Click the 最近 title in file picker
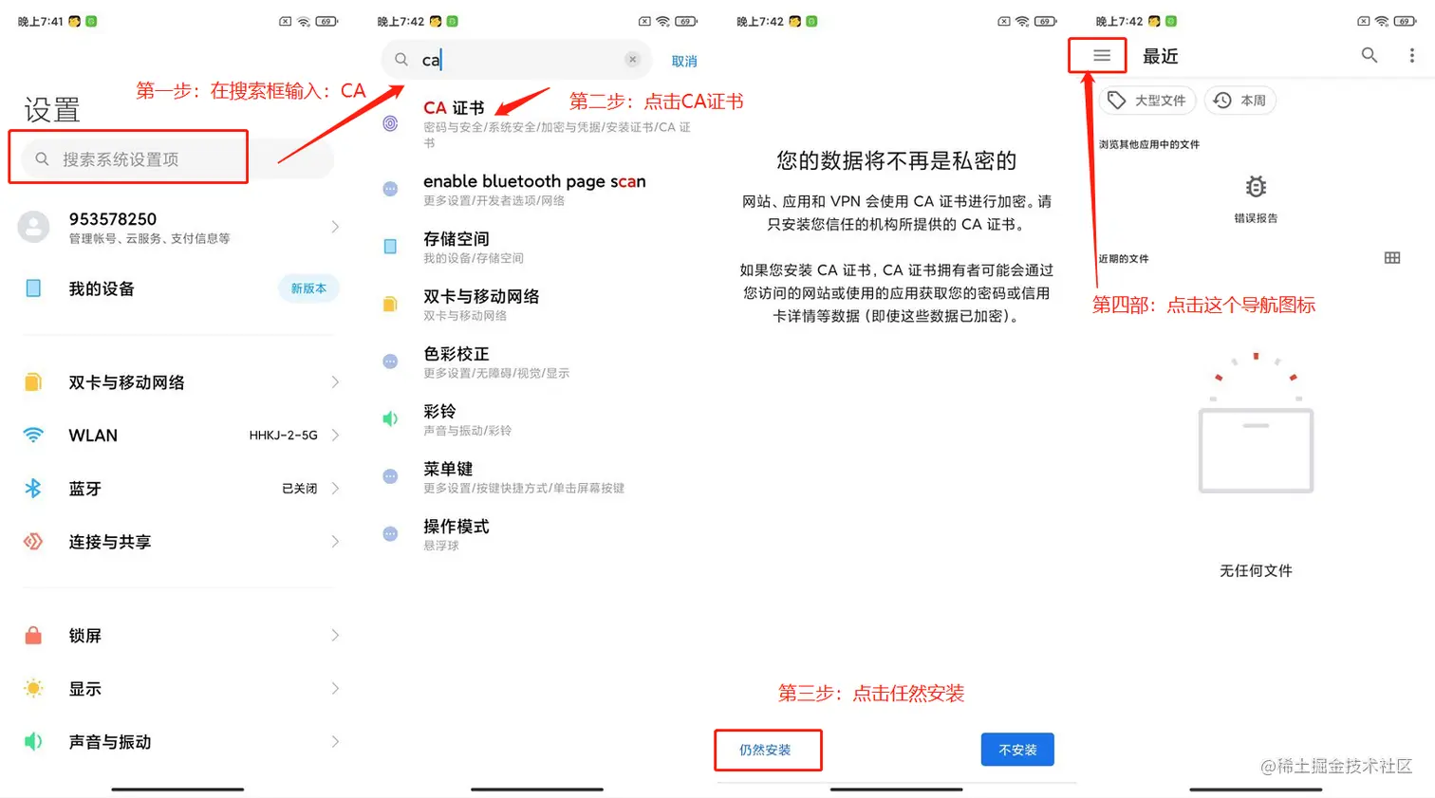Screen dimensions: 1435x798 [x=1160, y=56]
